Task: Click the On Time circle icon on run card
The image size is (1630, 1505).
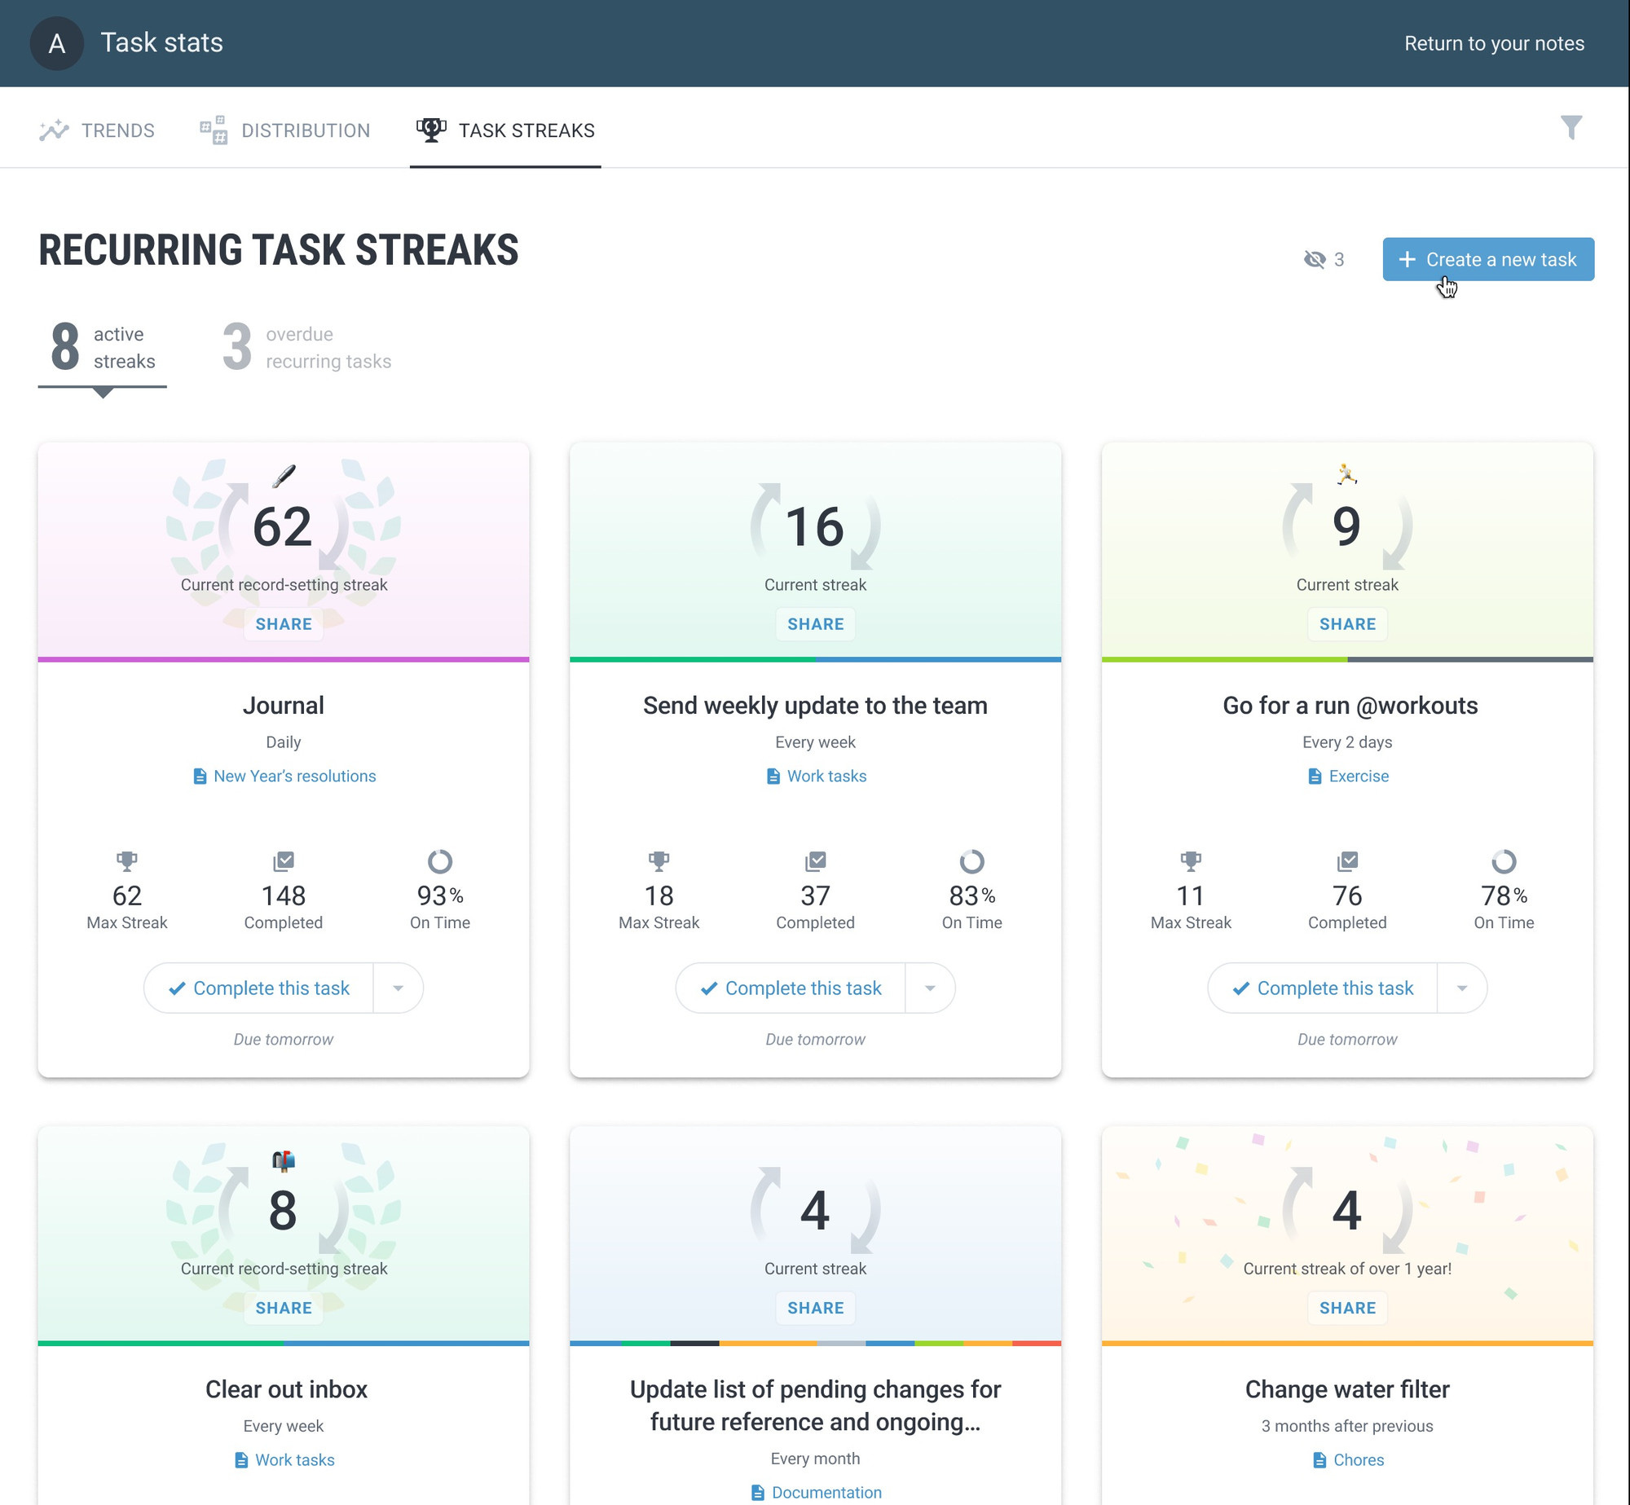Action: click(1503, 861)
